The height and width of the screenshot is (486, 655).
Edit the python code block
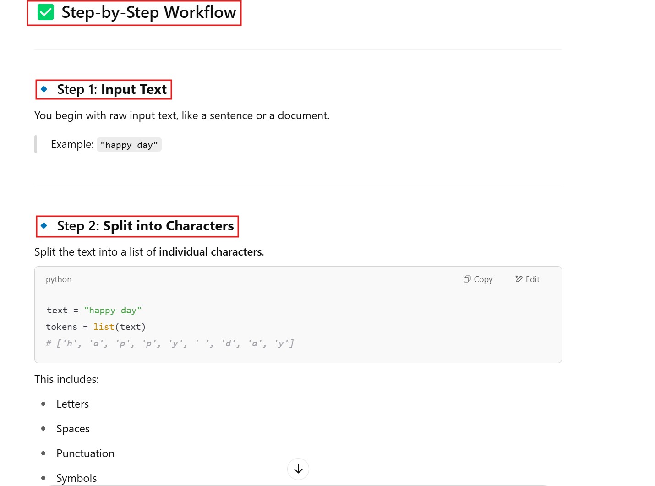click(x=527, y=279)
